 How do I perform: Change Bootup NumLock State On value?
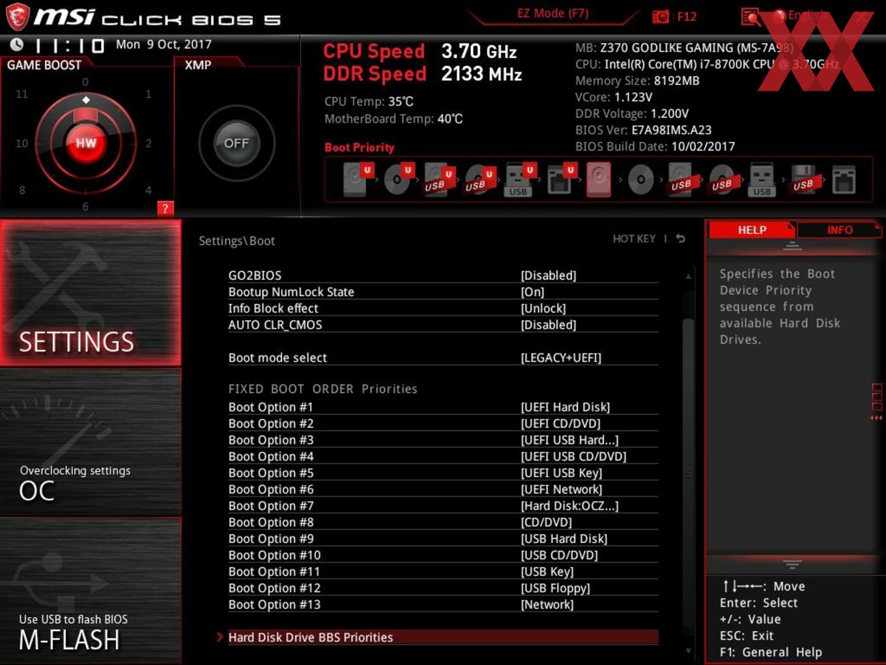(532, 291)
